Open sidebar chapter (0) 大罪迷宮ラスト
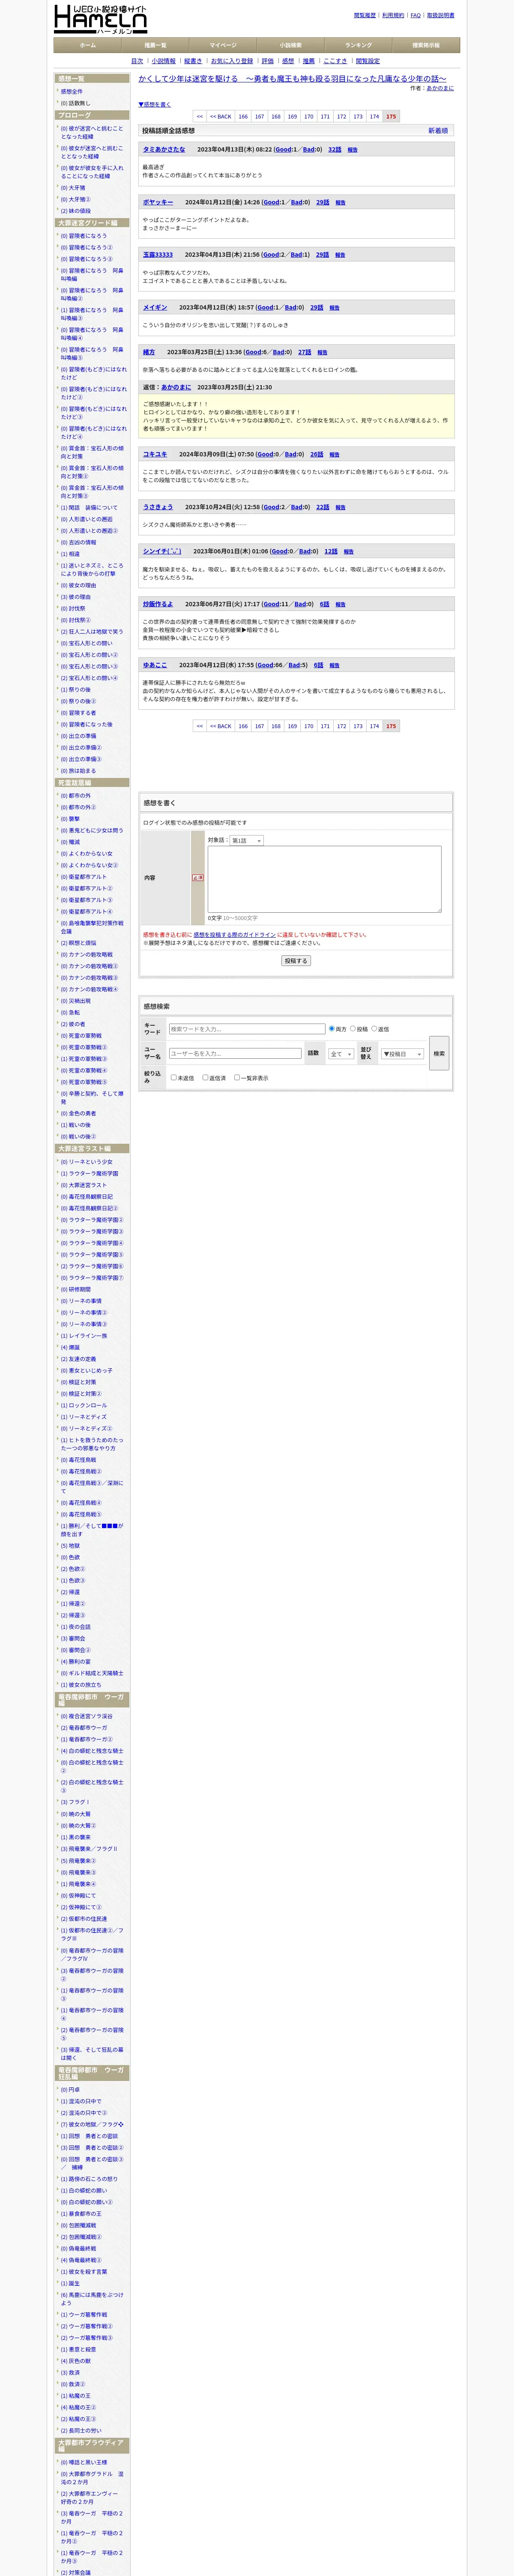 [x=84, y=1185]
